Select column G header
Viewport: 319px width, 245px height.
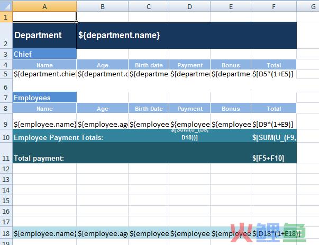(x=308, y=6)
